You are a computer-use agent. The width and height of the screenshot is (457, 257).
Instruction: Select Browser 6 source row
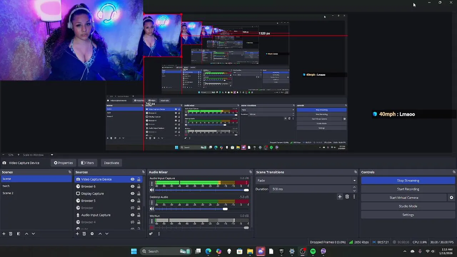click(109, 186)
